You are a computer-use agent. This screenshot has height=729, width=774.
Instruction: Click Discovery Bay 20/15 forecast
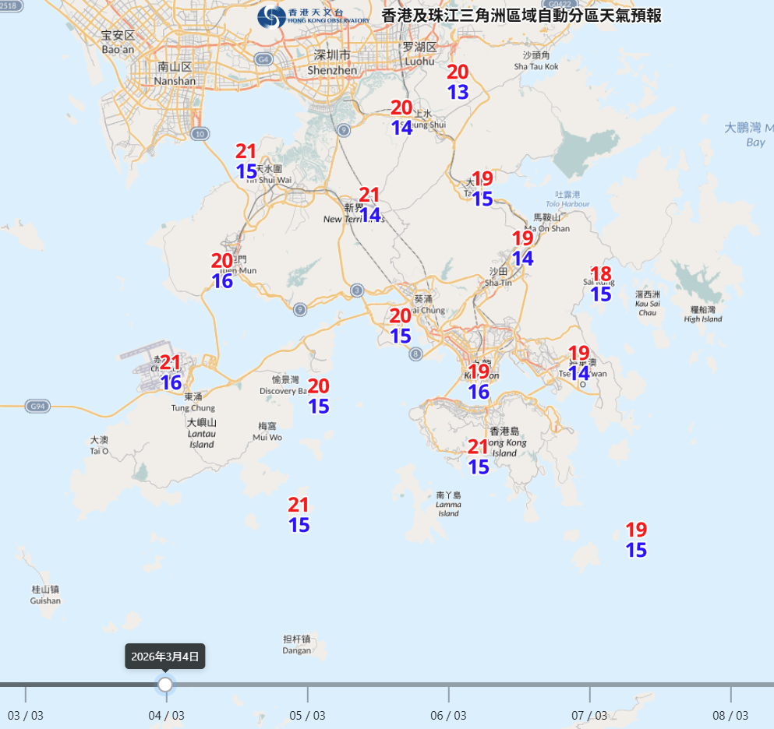click(x=318, y=396)
